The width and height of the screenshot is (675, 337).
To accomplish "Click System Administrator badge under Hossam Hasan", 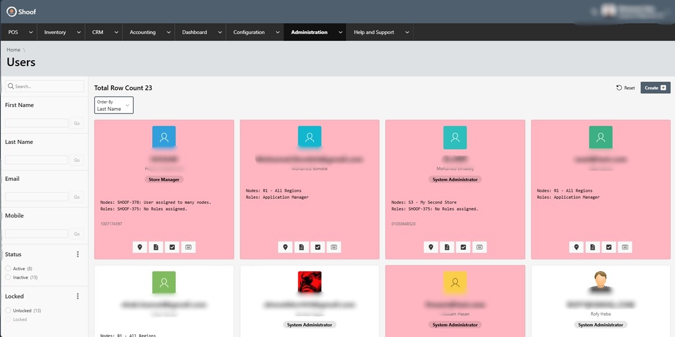I will click(x=455, y=325).
